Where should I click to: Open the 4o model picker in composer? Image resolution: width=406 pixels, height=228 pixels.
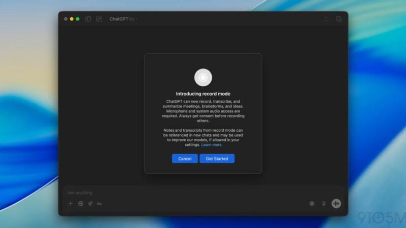(x=99, y=204)
